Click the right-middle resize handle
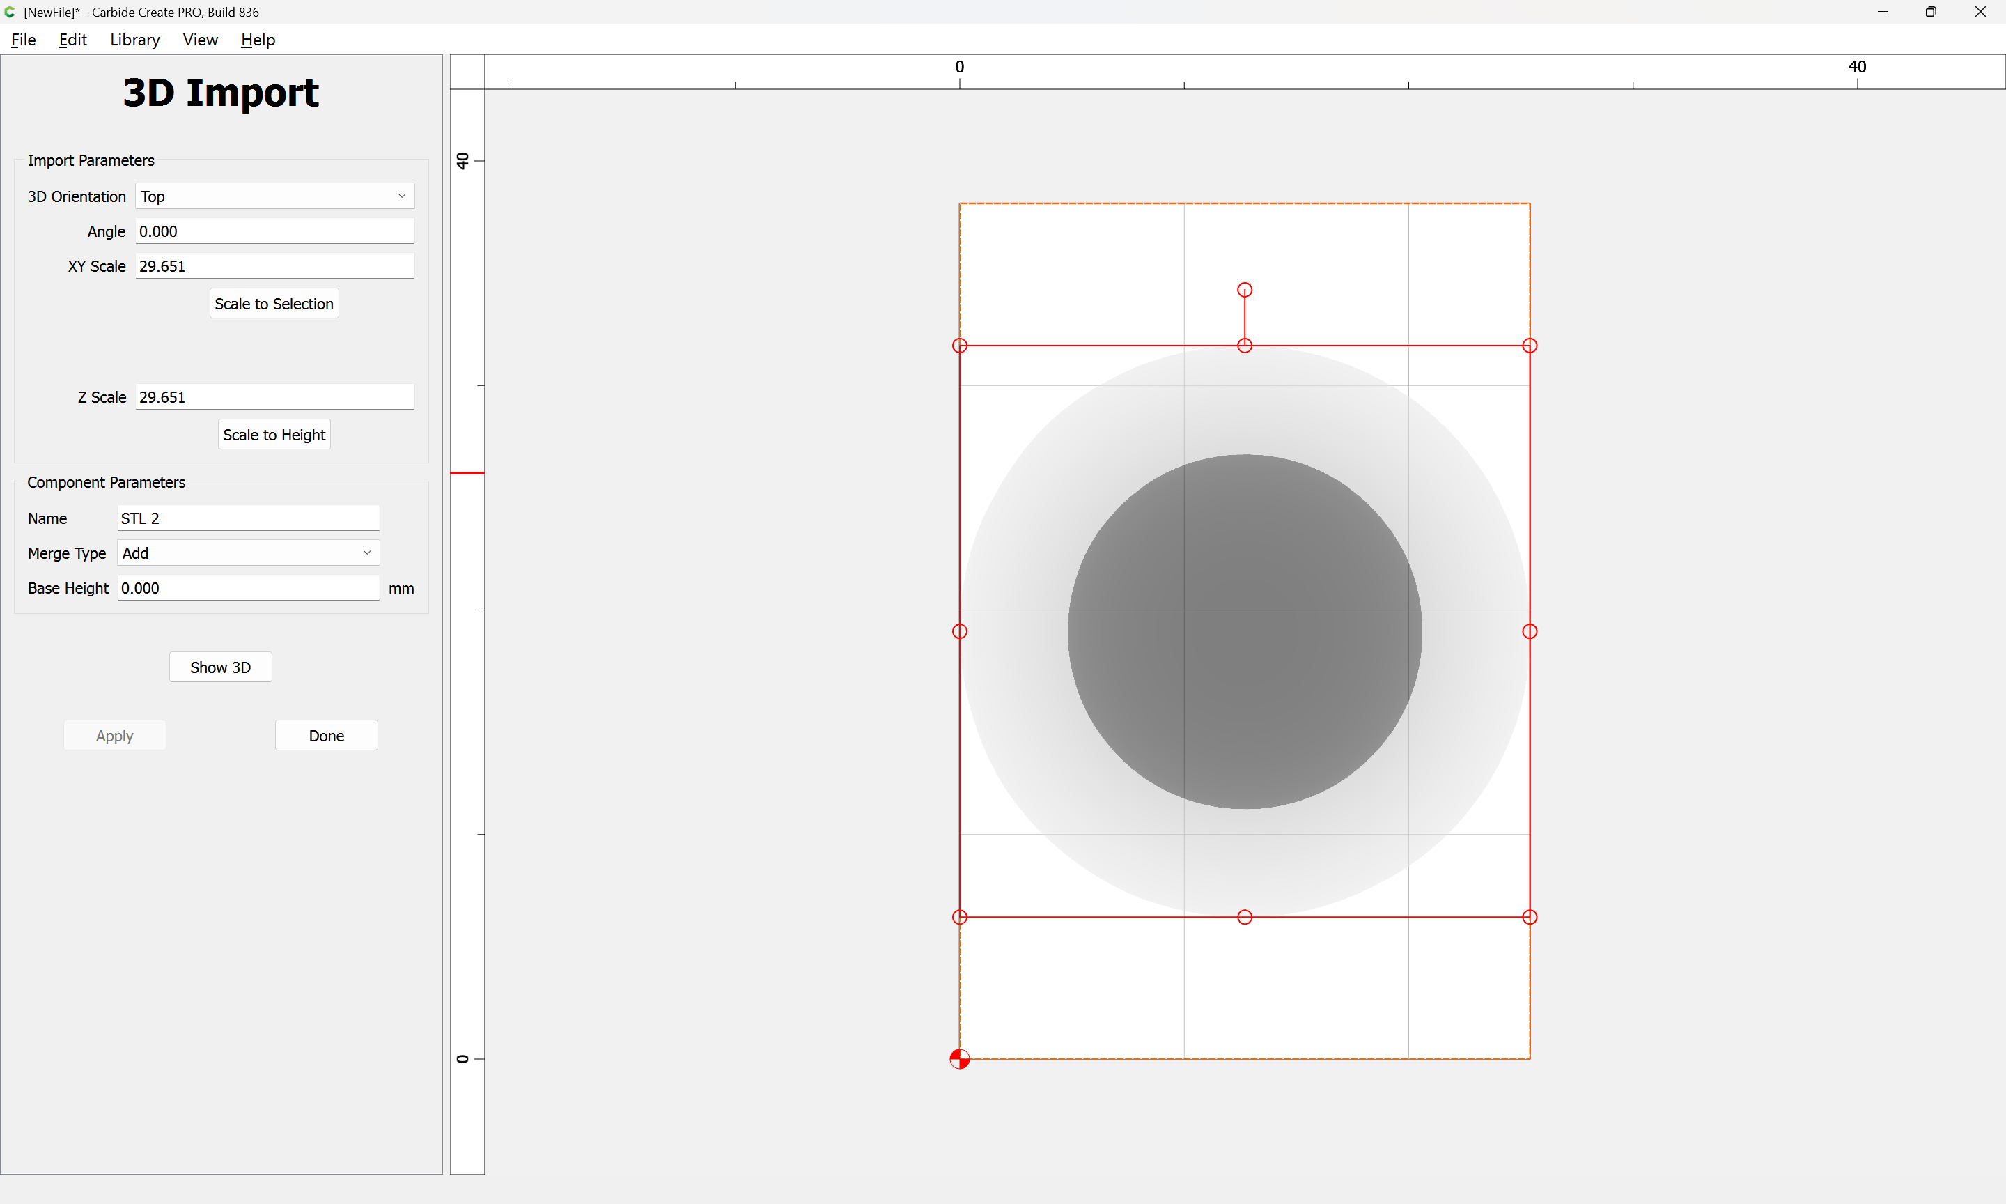Image resolution: width=2006 pixels, height=1204 pixels. tap(1530, 631)
